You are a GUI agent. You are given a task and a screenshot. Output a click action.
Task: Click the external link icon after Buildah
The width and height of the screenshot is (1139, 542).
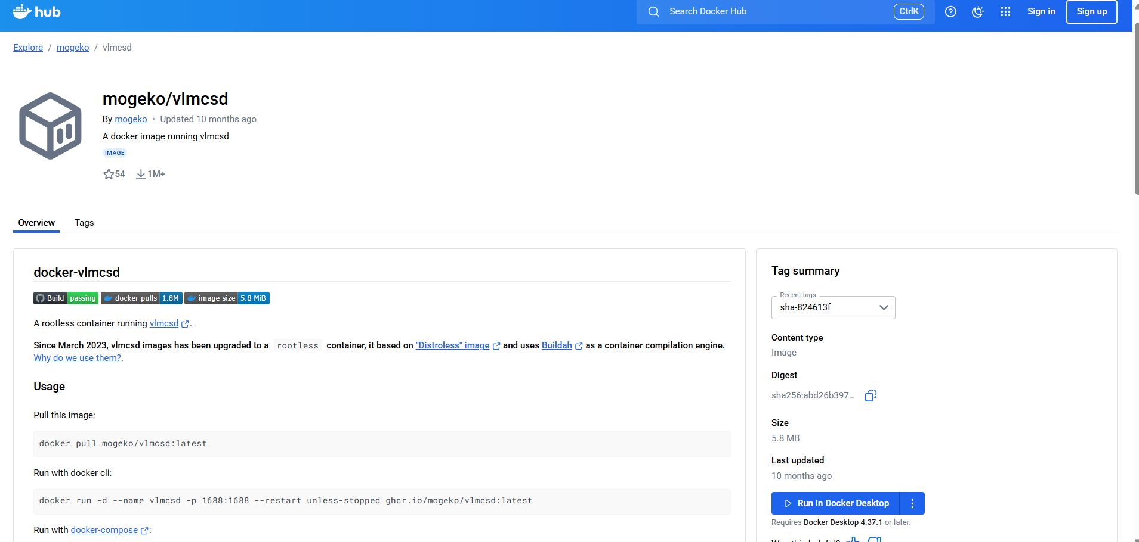[579, 346]
